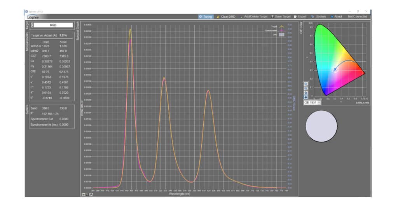This screenshot has height=208, width=398.
Task: Click the last icon under the spectral graph
Action: pos(91,194)
